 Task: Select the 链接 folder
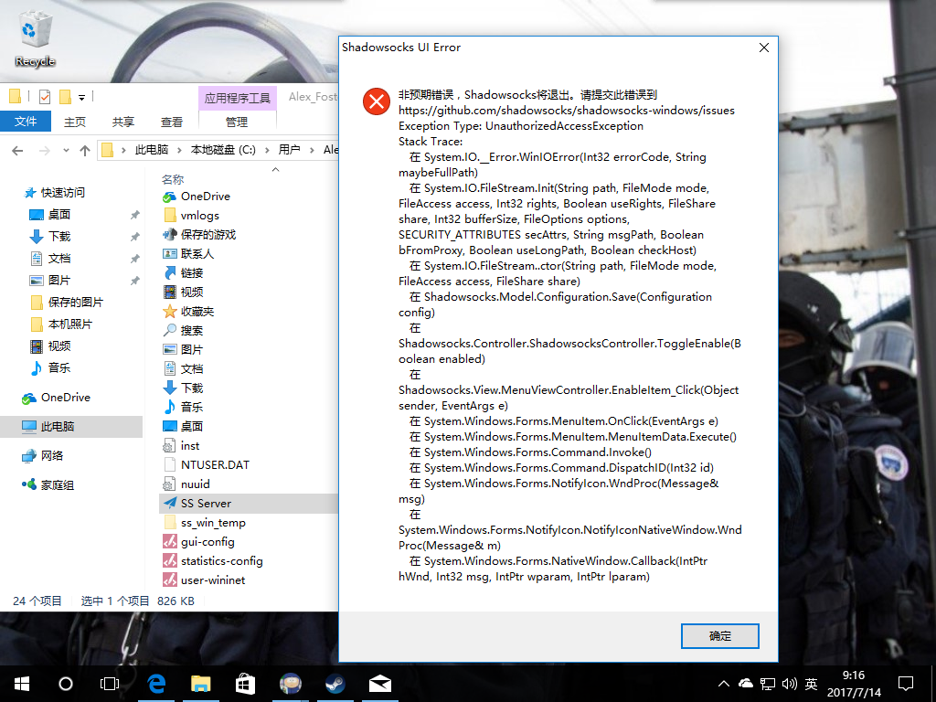[192, 272]
